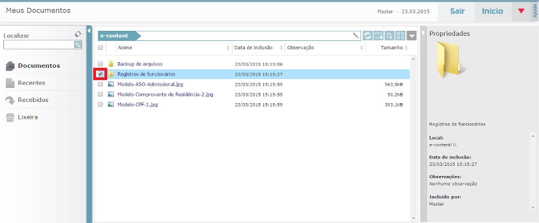Click the Documentos stack icon in sidebar

pos(10,66)
